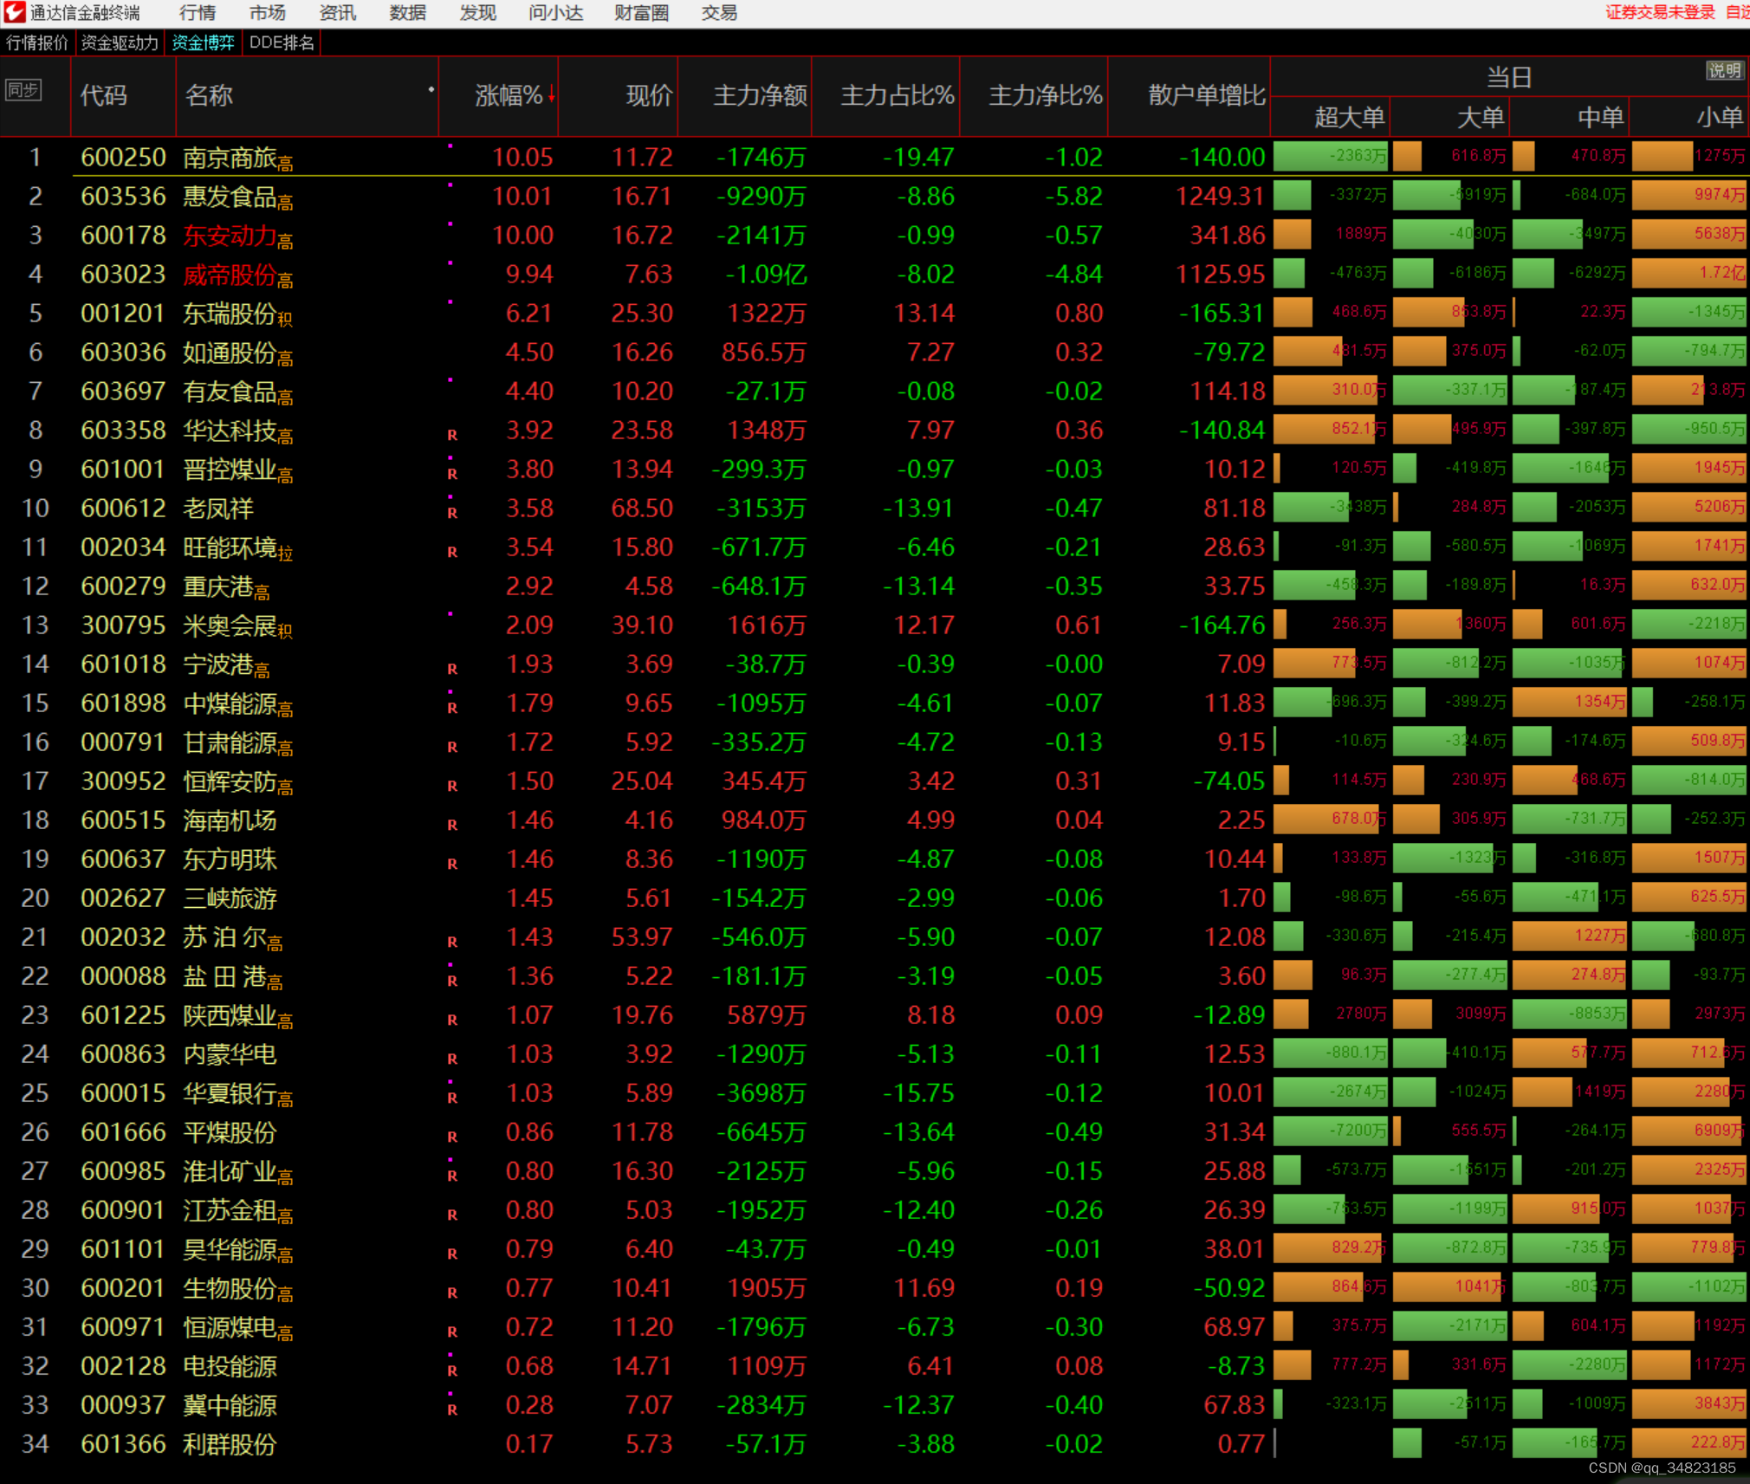This screenshot has height=1484, width=1750.
Task: Click the R marker on 华达科技 row
Action: pyautogui.click(x=452, y=435)
